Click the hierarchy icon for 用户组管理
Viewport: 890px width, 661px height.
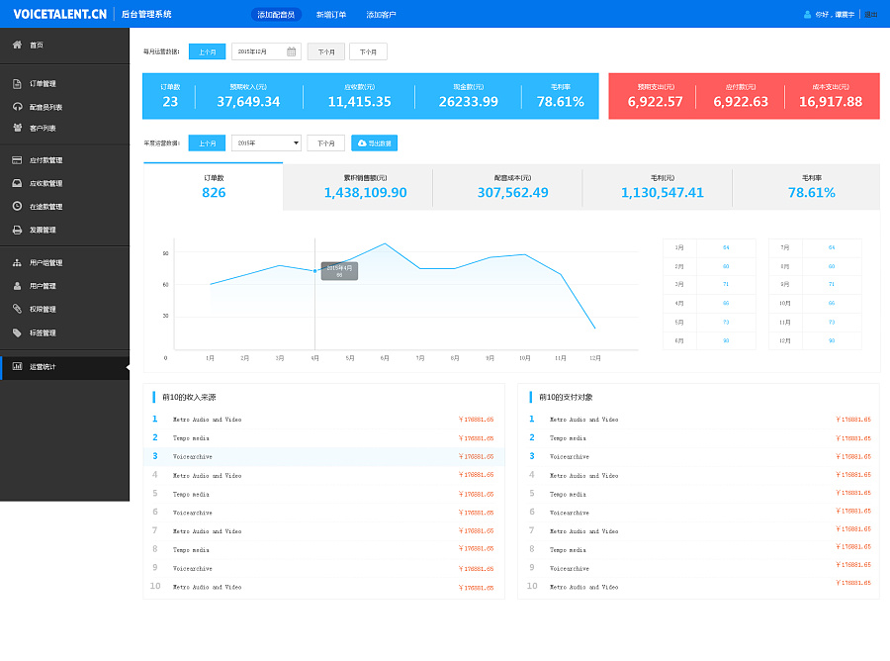pyautogui.click(x=17, y=263)
